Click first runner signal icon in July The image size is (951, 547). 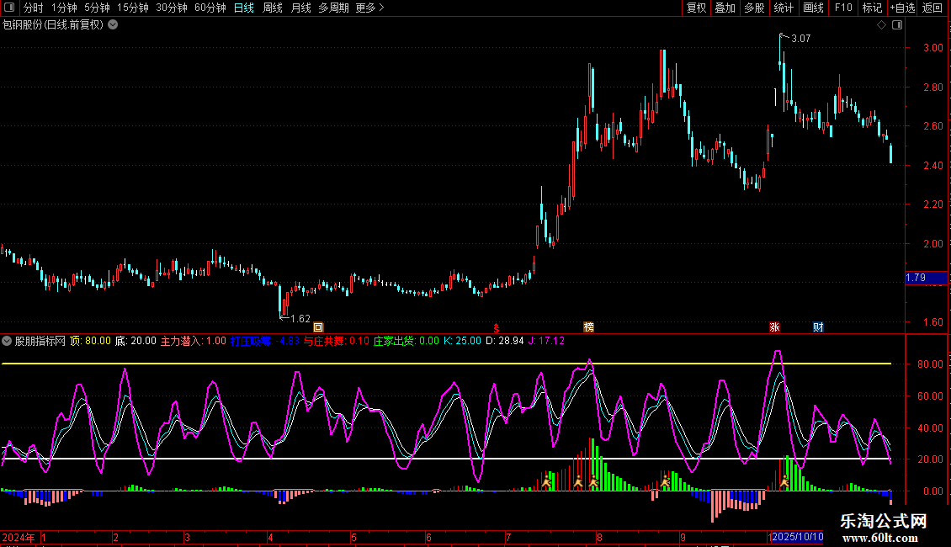pyautogui.click(x=546, y=482)
